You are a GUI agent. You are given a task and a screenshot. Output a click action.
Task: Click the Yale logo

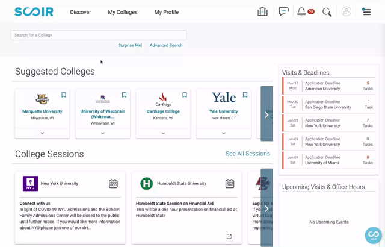224,98
